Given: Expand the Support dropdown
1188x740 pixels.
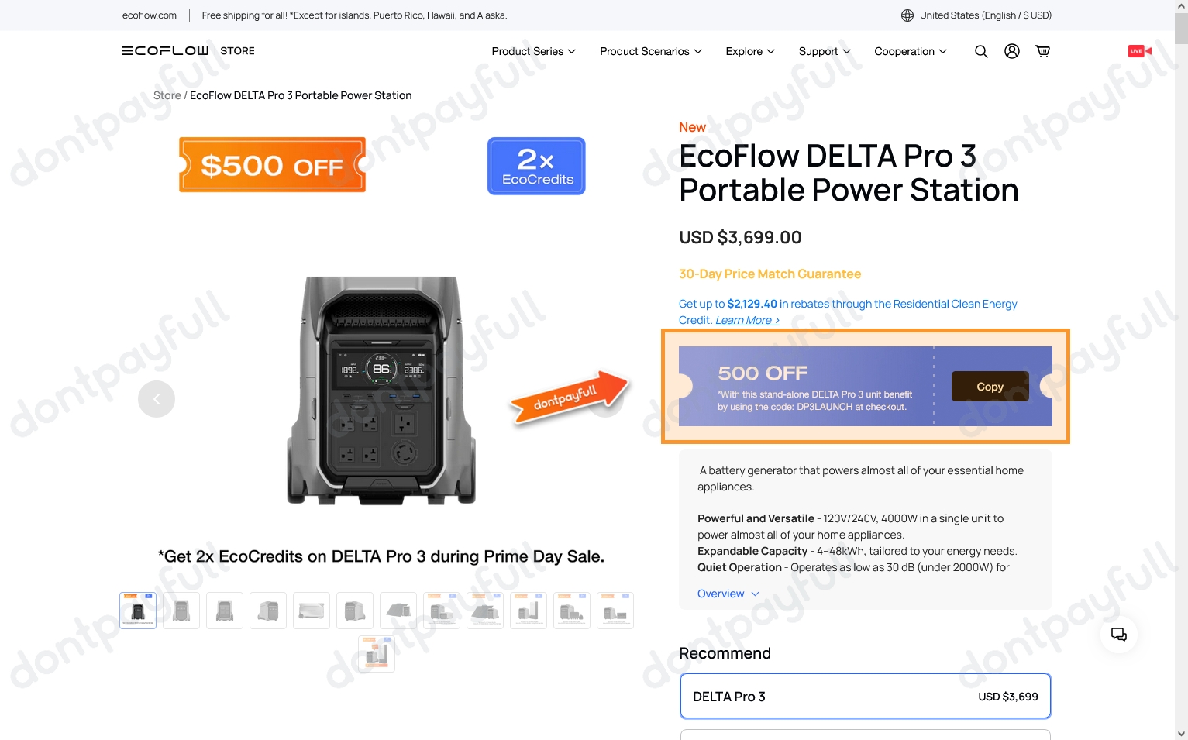Looking at the screenshot, I should pyautogui.click(x=824, y=51).
